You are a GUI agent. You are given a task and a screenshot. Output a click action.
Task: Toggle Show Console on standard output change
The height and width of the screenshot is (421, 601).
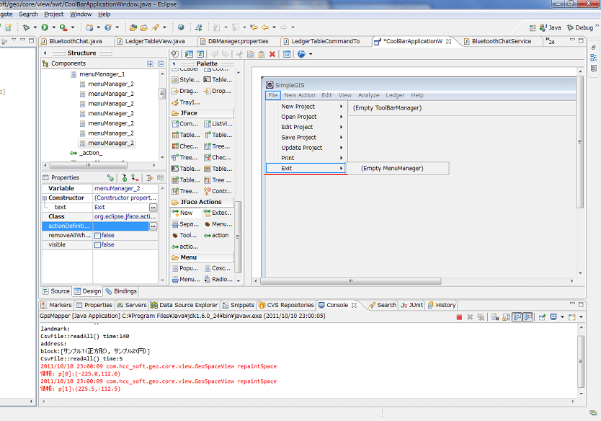tap(517, 317)
